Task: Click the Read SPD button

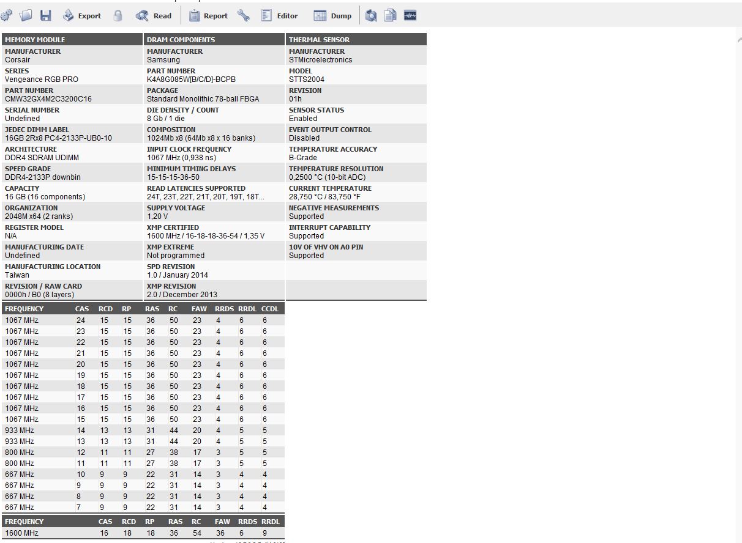Action: point(154,16)
